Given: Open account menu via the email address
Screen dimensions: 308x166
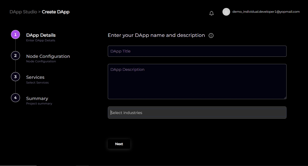Looking at the screenshot, I should point(266,12).
